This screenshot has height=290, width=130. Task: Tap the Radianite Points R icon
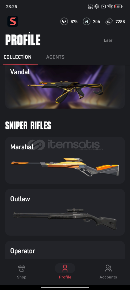click(87, 22)
